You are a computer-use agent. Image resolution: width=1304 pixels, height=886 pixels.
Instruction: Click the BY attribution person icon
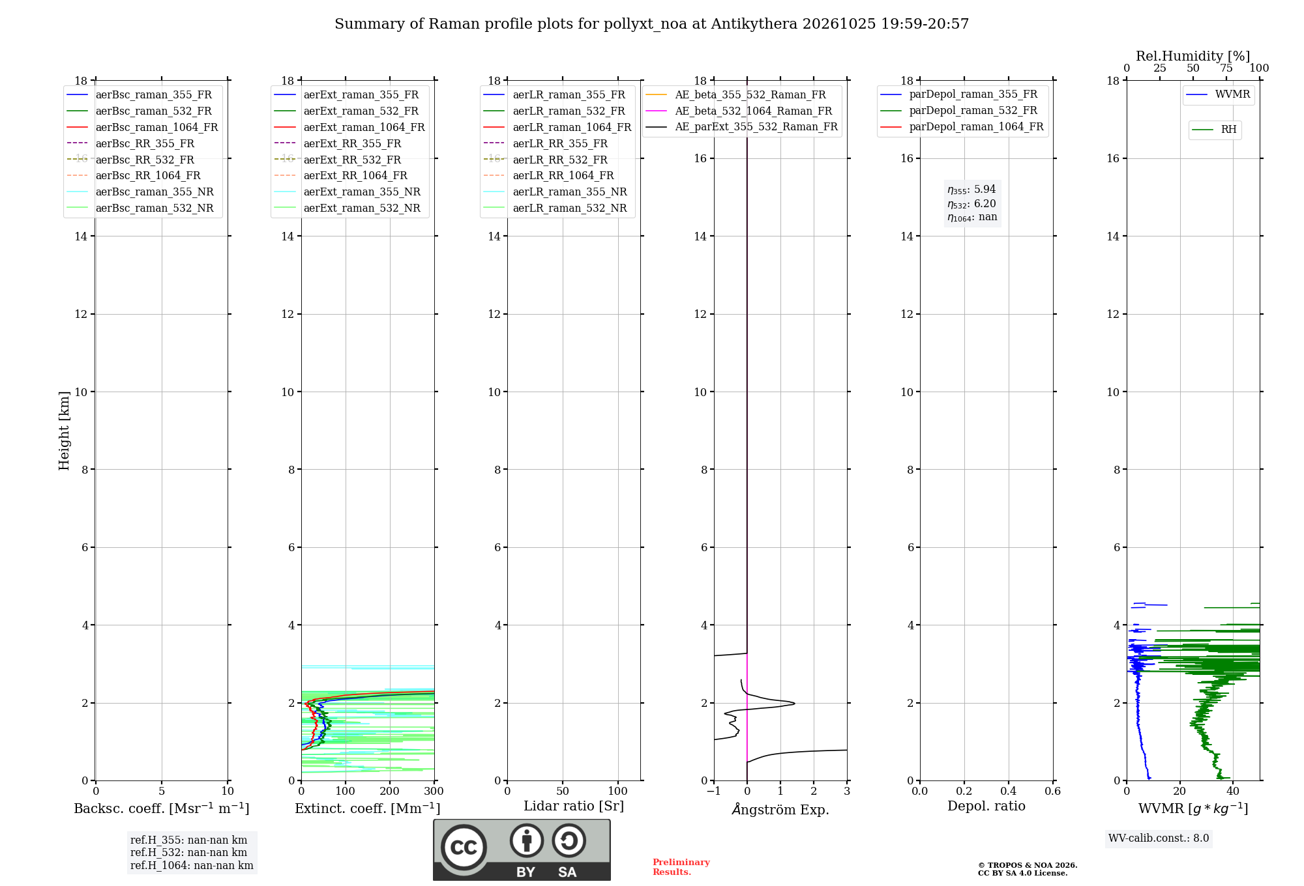point(526,840)
